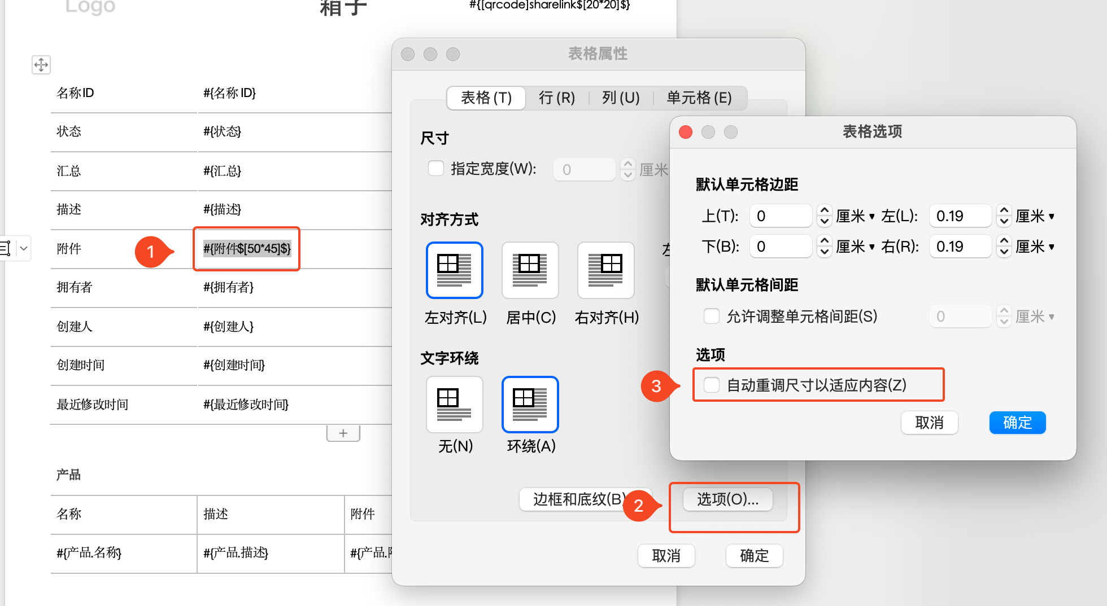1107x606 pixels.
Task: Click the right margin 右(R) input field
Action: 960,247
